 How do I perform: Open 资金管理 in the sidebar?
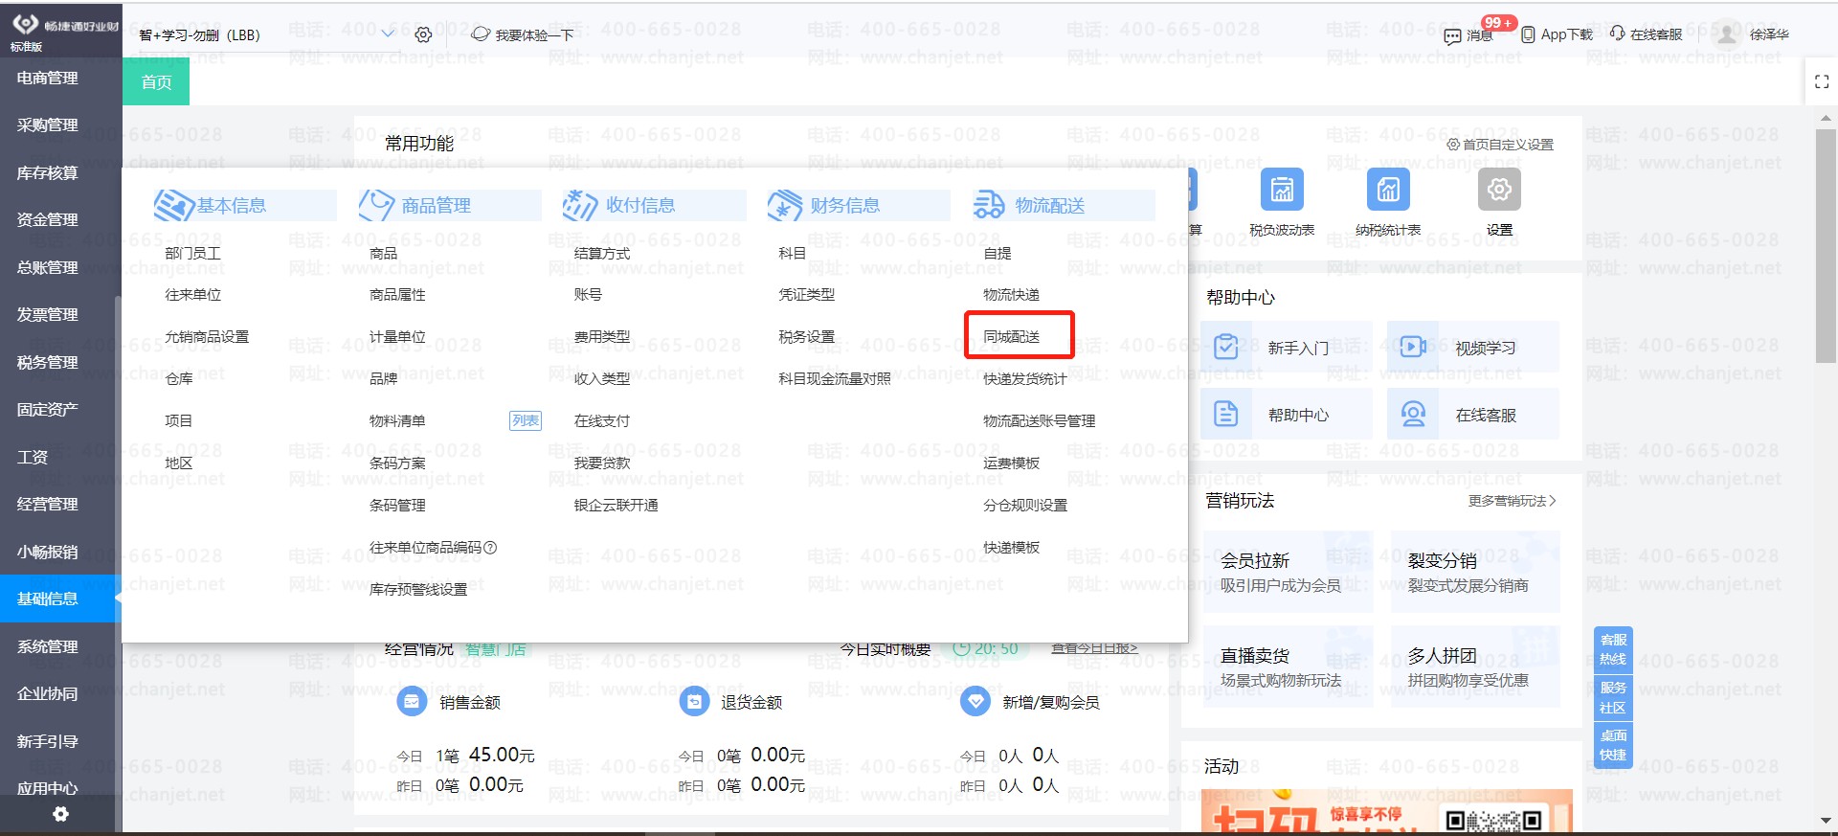48,220
